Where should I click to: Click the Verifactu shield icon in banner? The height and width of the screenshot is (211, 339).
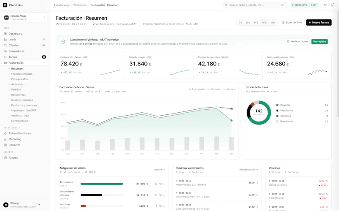click(x=63, y=41)
